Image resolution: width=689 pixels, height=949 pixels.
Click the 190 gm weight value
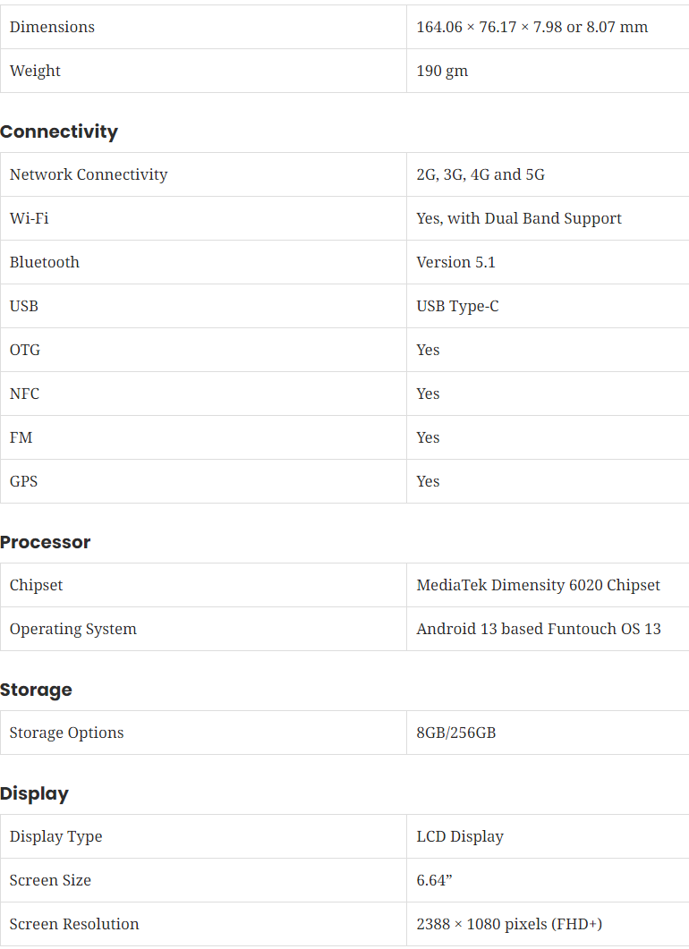tap(442, 71)
